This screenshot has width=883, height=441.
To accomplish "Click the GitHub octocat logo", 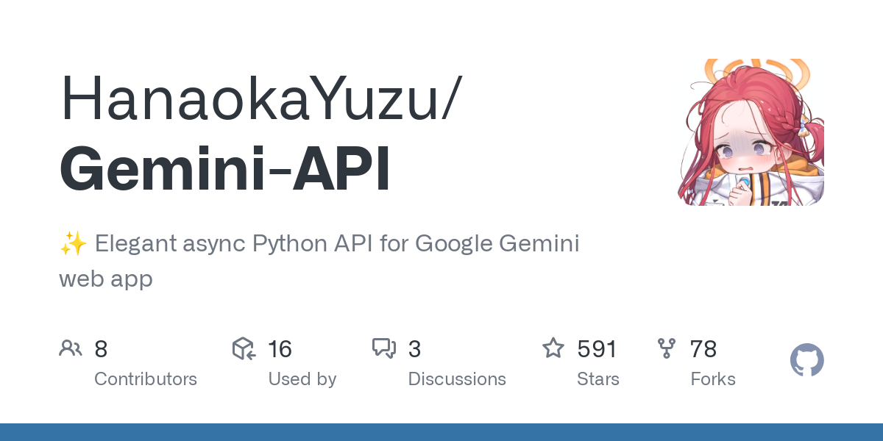I will 807,361.
